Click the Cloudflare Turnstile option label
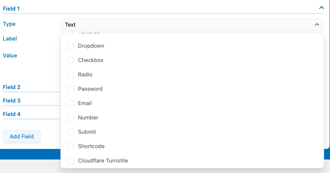330x173 pixels. point(103,161)
